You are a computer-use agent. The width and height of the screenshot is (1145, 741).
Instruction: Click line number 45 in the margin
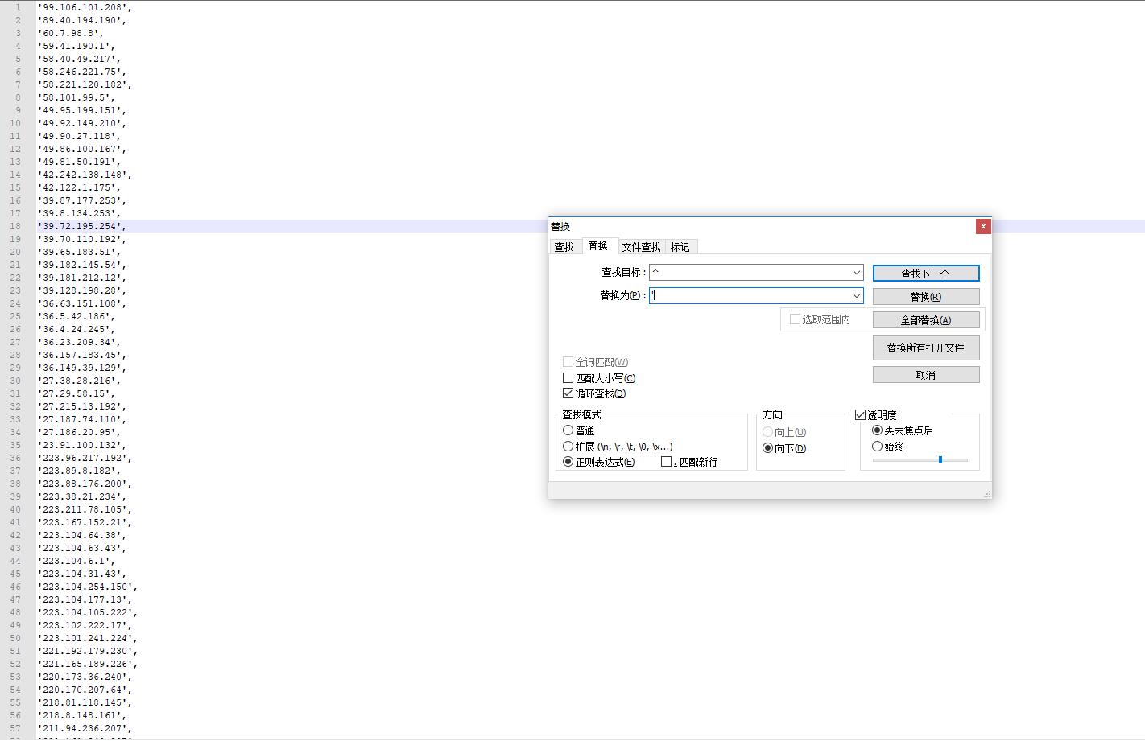(x=15, y=574)
